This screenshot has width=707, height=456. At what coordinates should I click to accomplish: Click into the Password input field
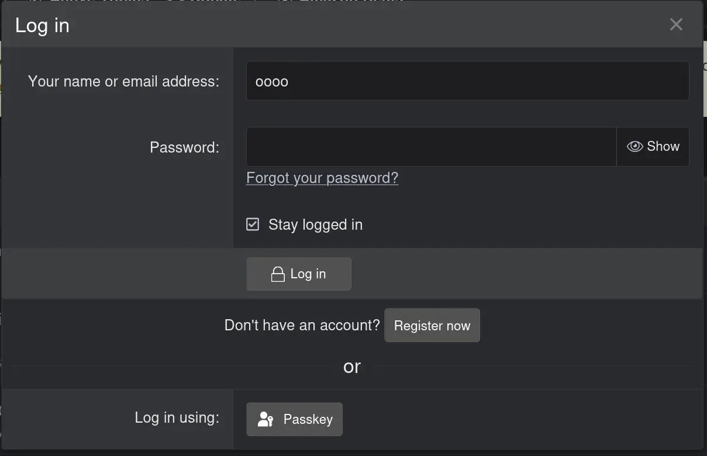coord(431,147)
